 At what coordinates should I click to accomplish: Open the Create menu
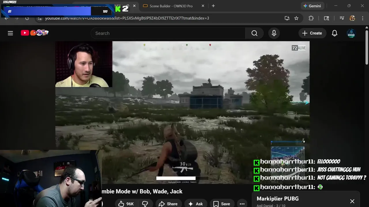(x=312, y=33)
